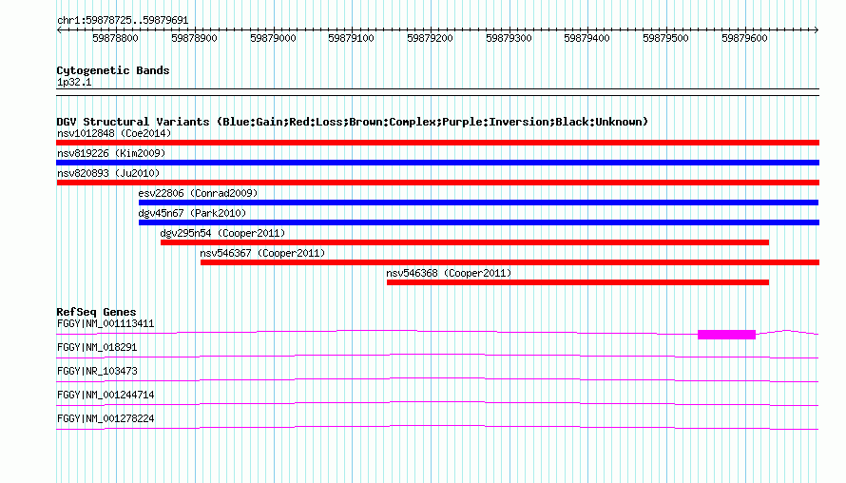Click ruler tick label 59879600
The width and height of the screenshot is (846, 483).
(x=744, y=38)
